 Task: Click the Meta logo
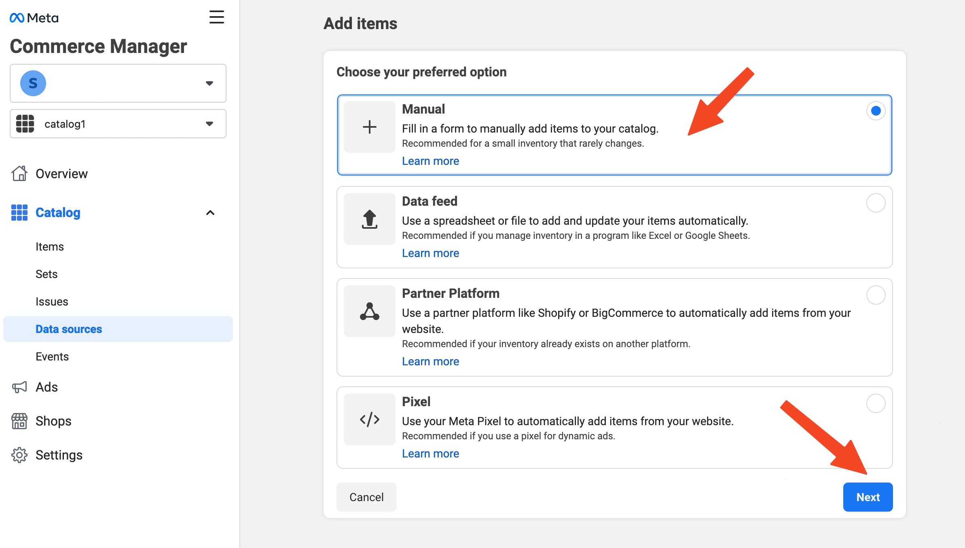34,18
